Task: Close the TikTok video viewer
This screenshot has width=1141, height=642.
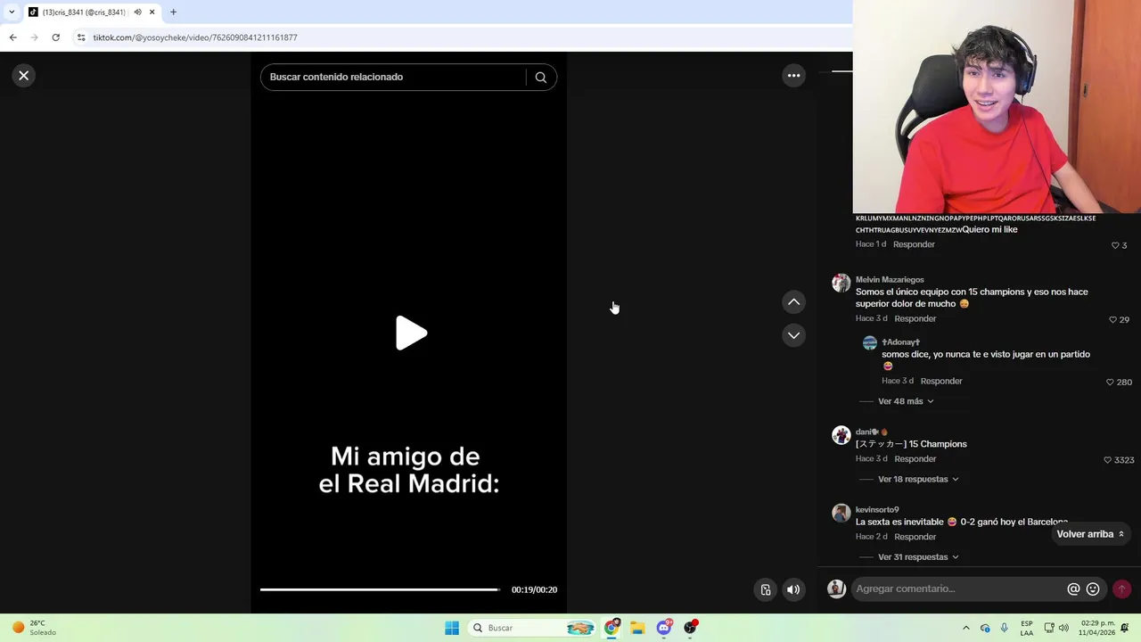Action: click(x=24, y=76)
